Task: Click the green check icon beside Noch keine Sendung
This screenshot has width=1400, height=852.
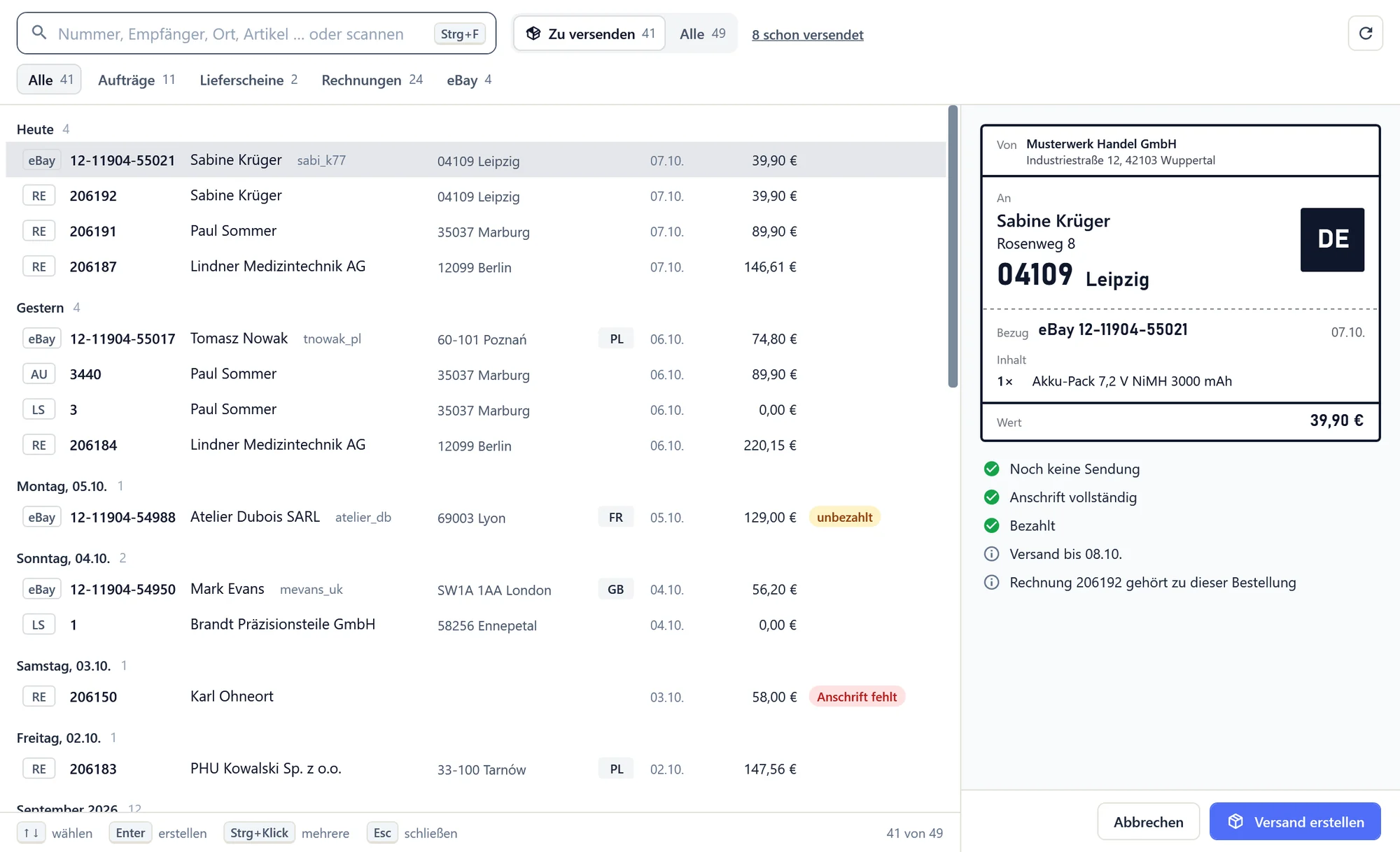Action: (991, 469)
